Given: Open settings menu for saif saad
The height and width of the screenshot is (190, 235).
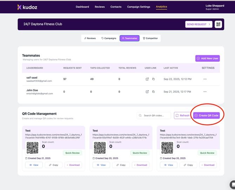Looking at the screenshot, I should [205, 79].
